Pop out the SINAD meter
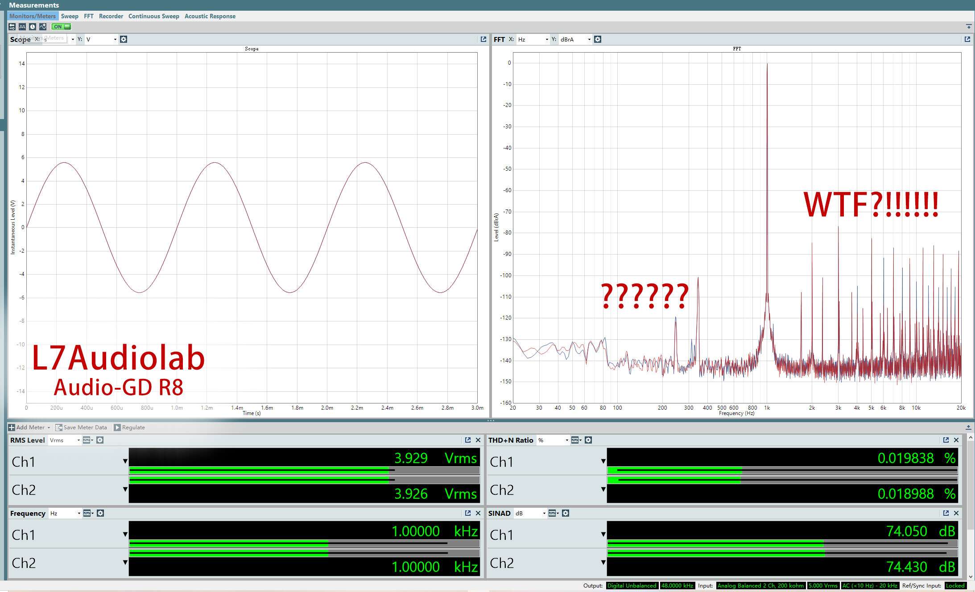The height and width of the screenshot is (592, 975). [x=946, y=513]
